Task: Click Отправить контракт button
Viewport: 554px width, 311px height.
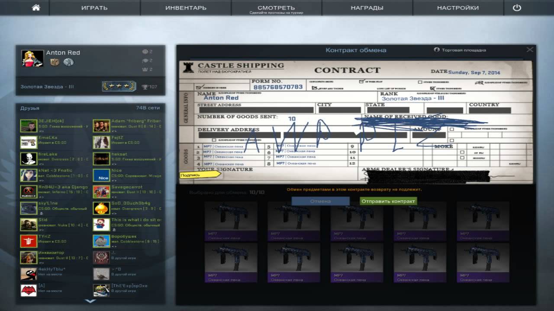Action: (388, 201)
